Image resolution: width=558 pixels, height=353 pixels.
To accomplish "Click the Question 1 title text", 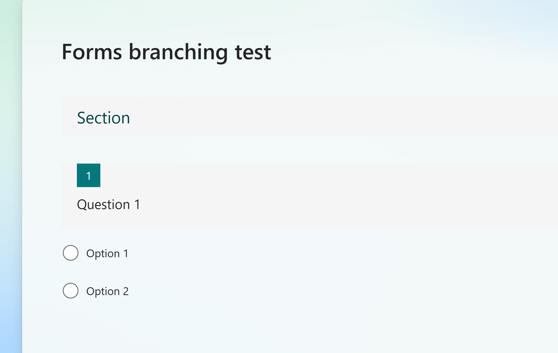I will pos(109,204).
